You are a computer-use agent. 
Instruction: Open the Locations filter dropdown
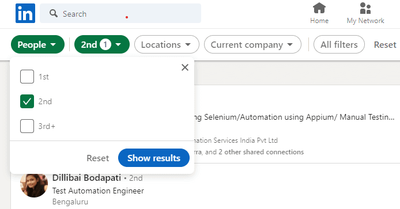pyautogui.click(x=167, y=44)
